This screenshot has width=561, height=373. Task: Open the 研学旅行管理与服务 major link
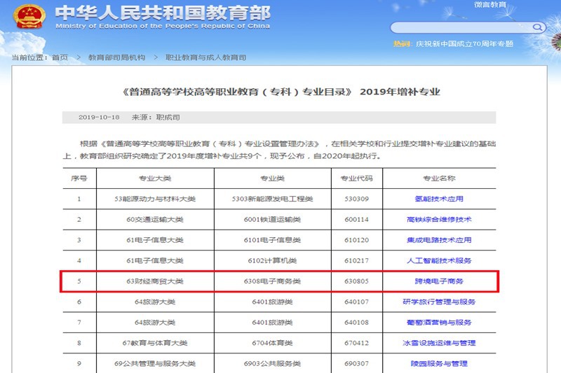439,302
